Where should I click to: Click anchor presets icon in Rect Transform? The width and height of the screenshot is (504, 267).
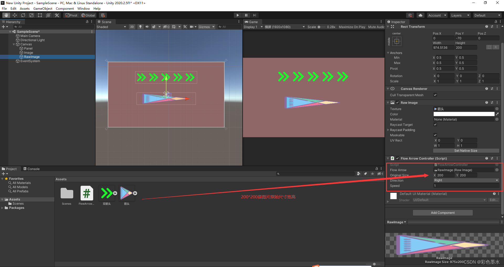click(397, 41)
